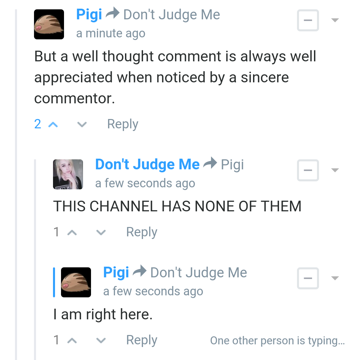The width and height of the screenshot is (360, 360).
Task: Reply to Pigi's well thought comment
Action: coord(123,124)
